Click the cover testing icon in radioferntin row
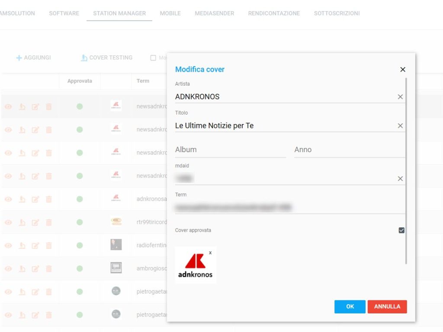This screenshot has width=443, height=332. coord(22,246)
